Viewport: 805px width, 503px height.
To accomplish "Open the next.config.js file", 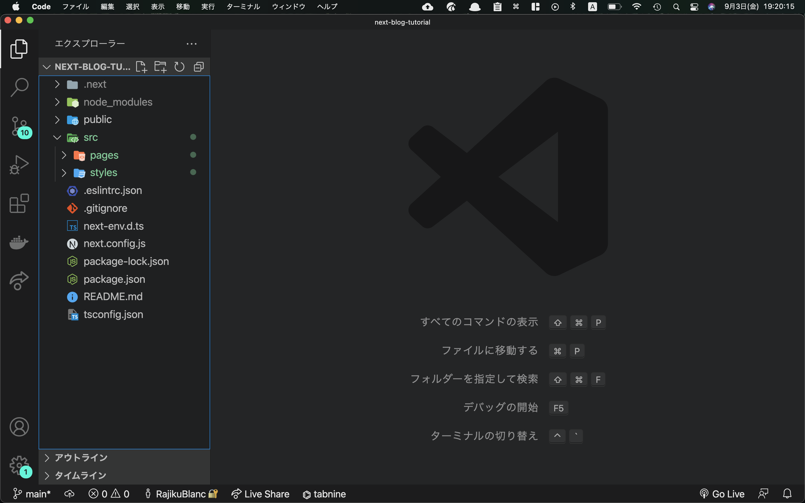I will [x=124, y=244].
